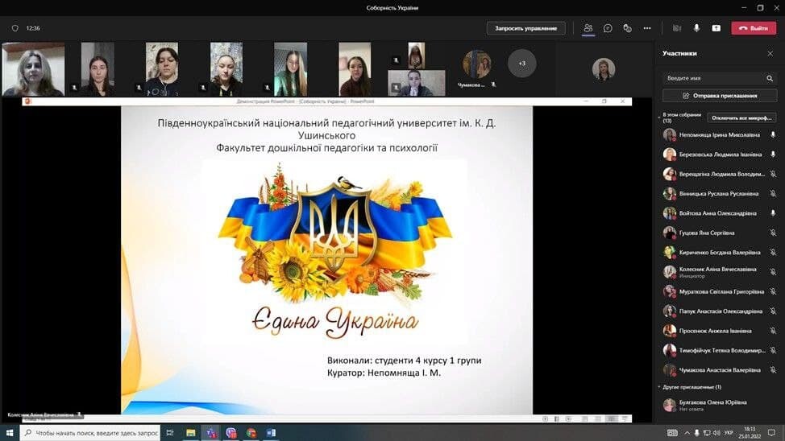785x441 pixels.
Task: Expand hidden system tray icons chevron
Action: pyautogui.click(x=687, y=433)
